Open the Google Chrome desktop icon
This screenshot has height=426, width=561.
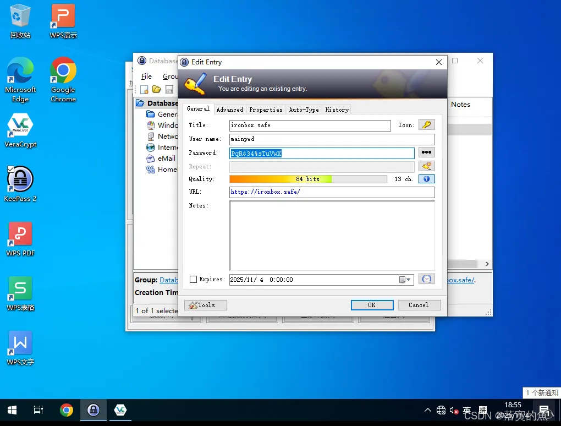(x=63, y=80)
